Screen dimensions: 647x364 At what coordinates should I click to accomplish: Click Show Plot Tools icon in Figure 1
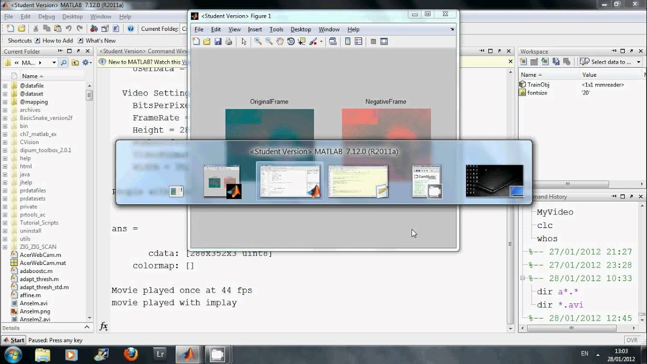point(384,41)
